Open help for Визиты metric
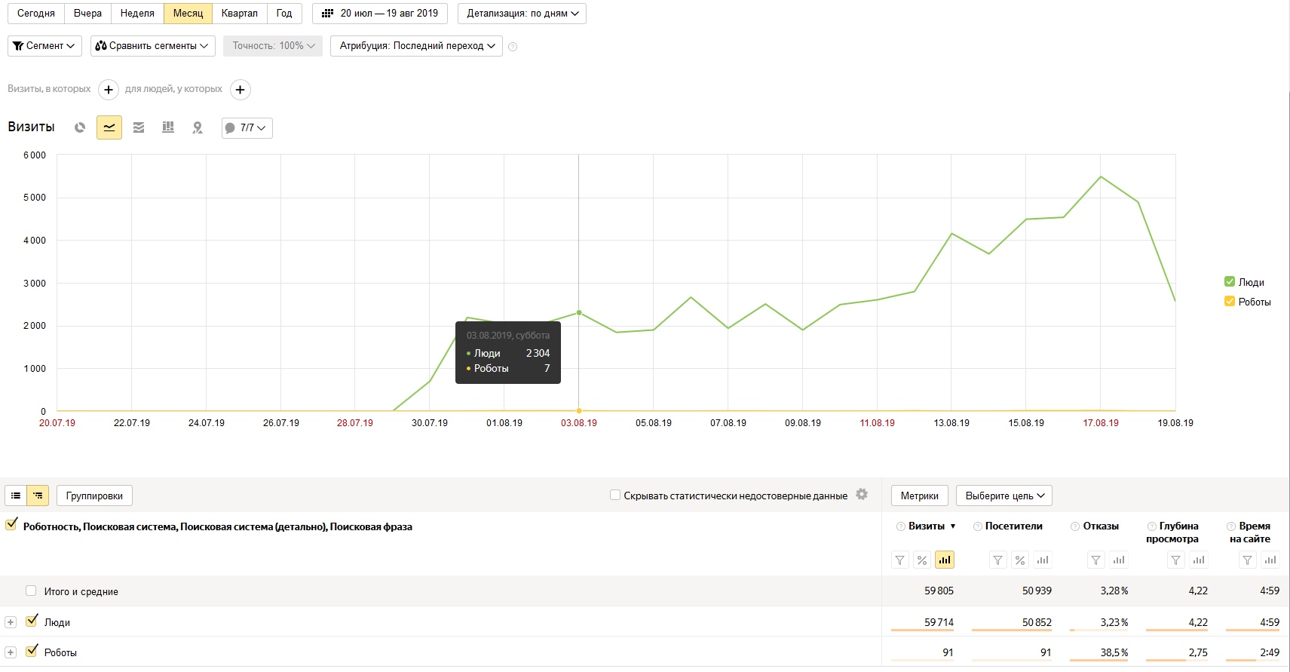The width and height of the screenshot is (1290, 672). (900, 526)
